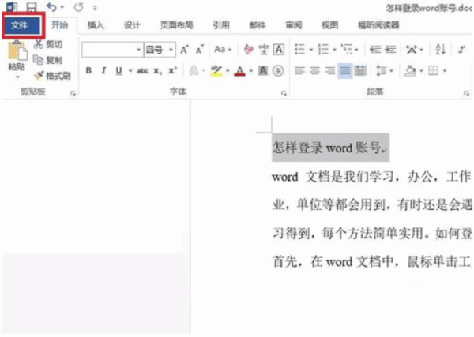Open the 剪贴板 dialog launcher
The height and width of the screenshot is (337, 474).
click(73, 94)
